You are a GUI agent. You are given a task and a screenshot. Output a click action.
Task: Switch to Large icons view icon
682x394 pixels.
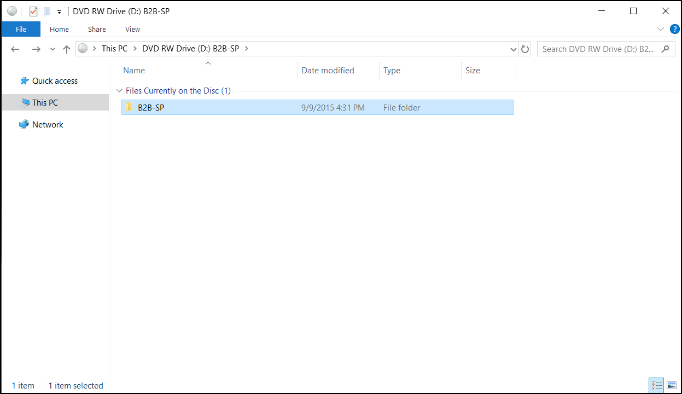coord(672,386)
